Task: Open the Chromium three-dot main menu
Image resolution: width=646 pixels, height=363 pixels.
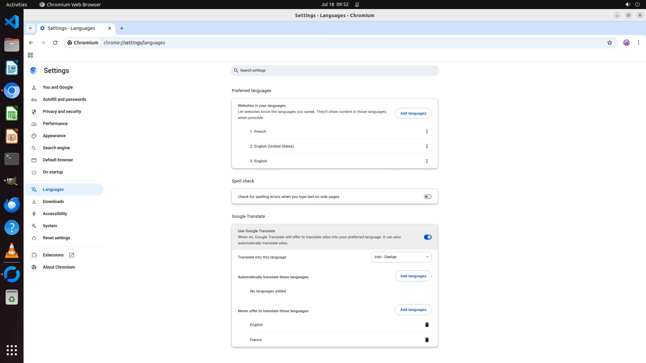Action: [638, 43]
